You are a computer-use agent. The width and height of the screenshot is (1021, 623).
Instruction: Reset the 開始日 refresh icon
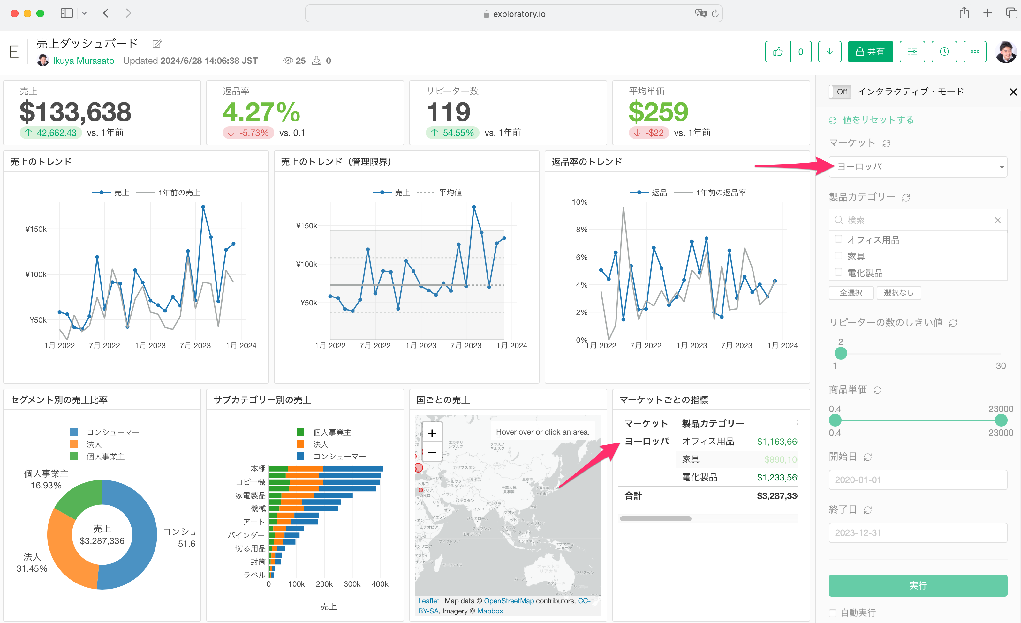pos(868,457)
